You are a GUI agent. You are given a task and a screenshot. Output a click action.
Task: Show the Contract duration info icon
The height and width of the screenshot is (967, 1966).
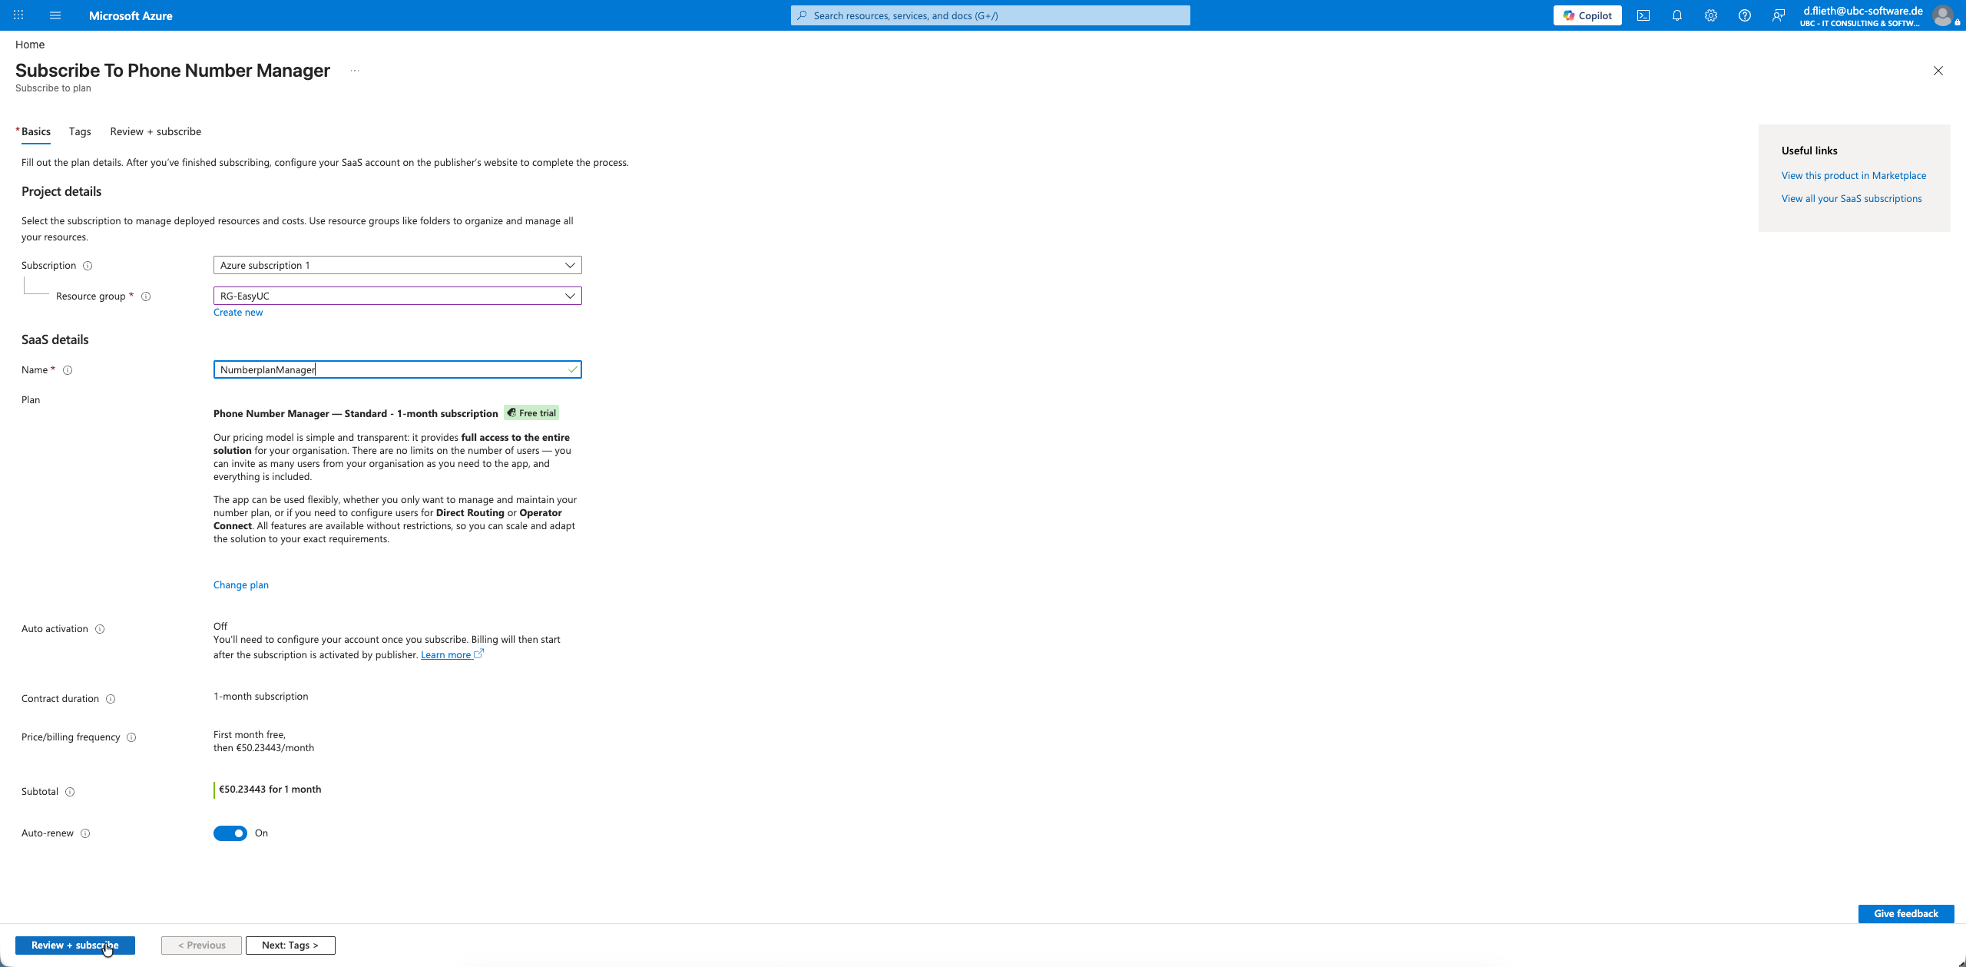111,699
